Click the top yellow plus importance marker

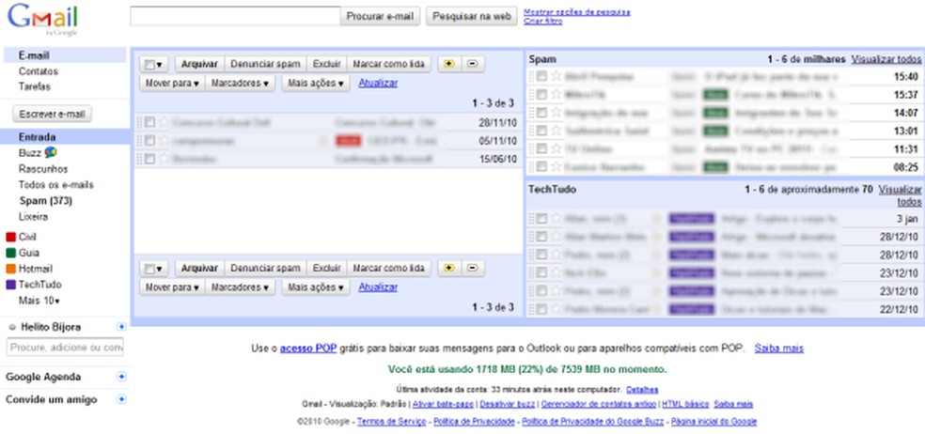[449, 64]
